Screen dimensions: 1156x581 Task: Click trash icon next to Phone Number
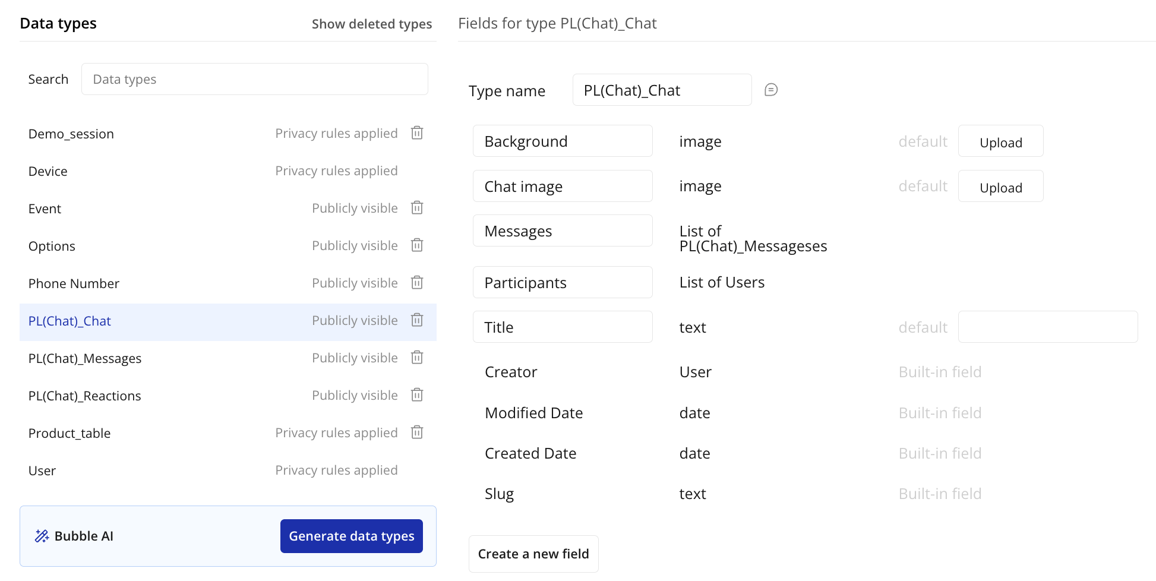pyautogui.click(x=417, y=283)
